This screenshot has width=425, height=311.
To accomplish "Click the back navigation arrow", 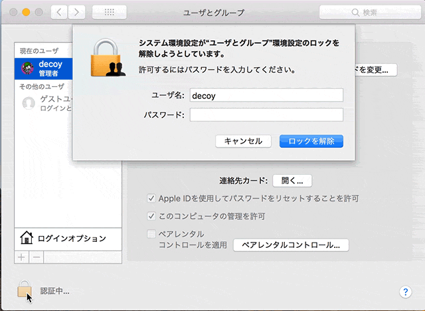I will click(59, 12).
